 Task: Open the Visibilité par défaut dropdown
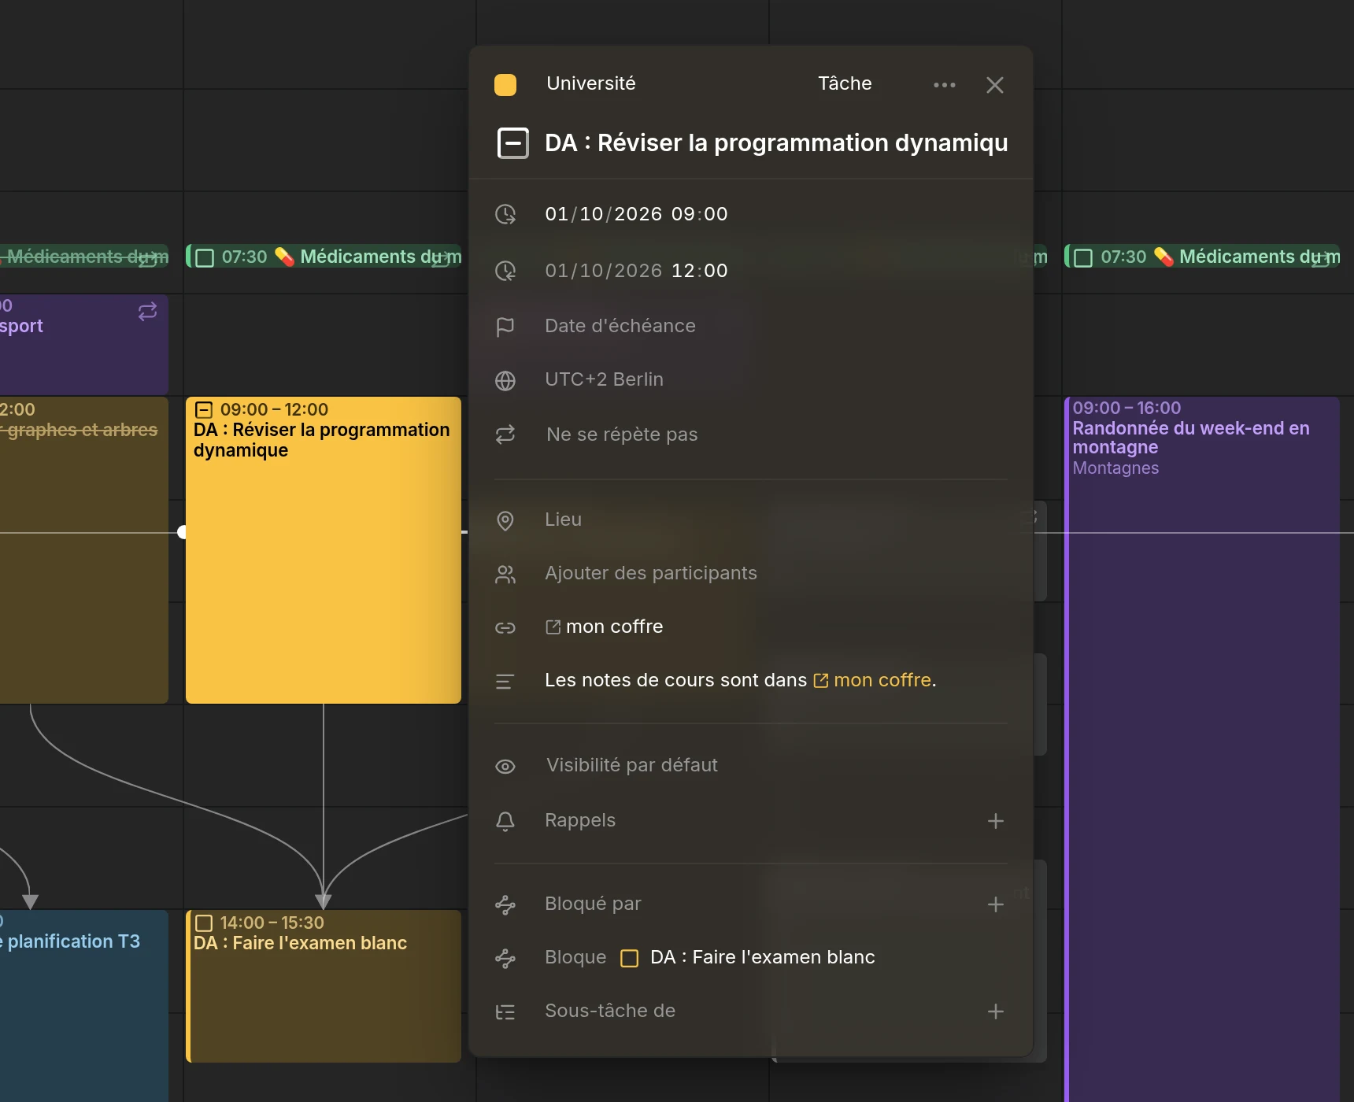(x=632, y=765)
